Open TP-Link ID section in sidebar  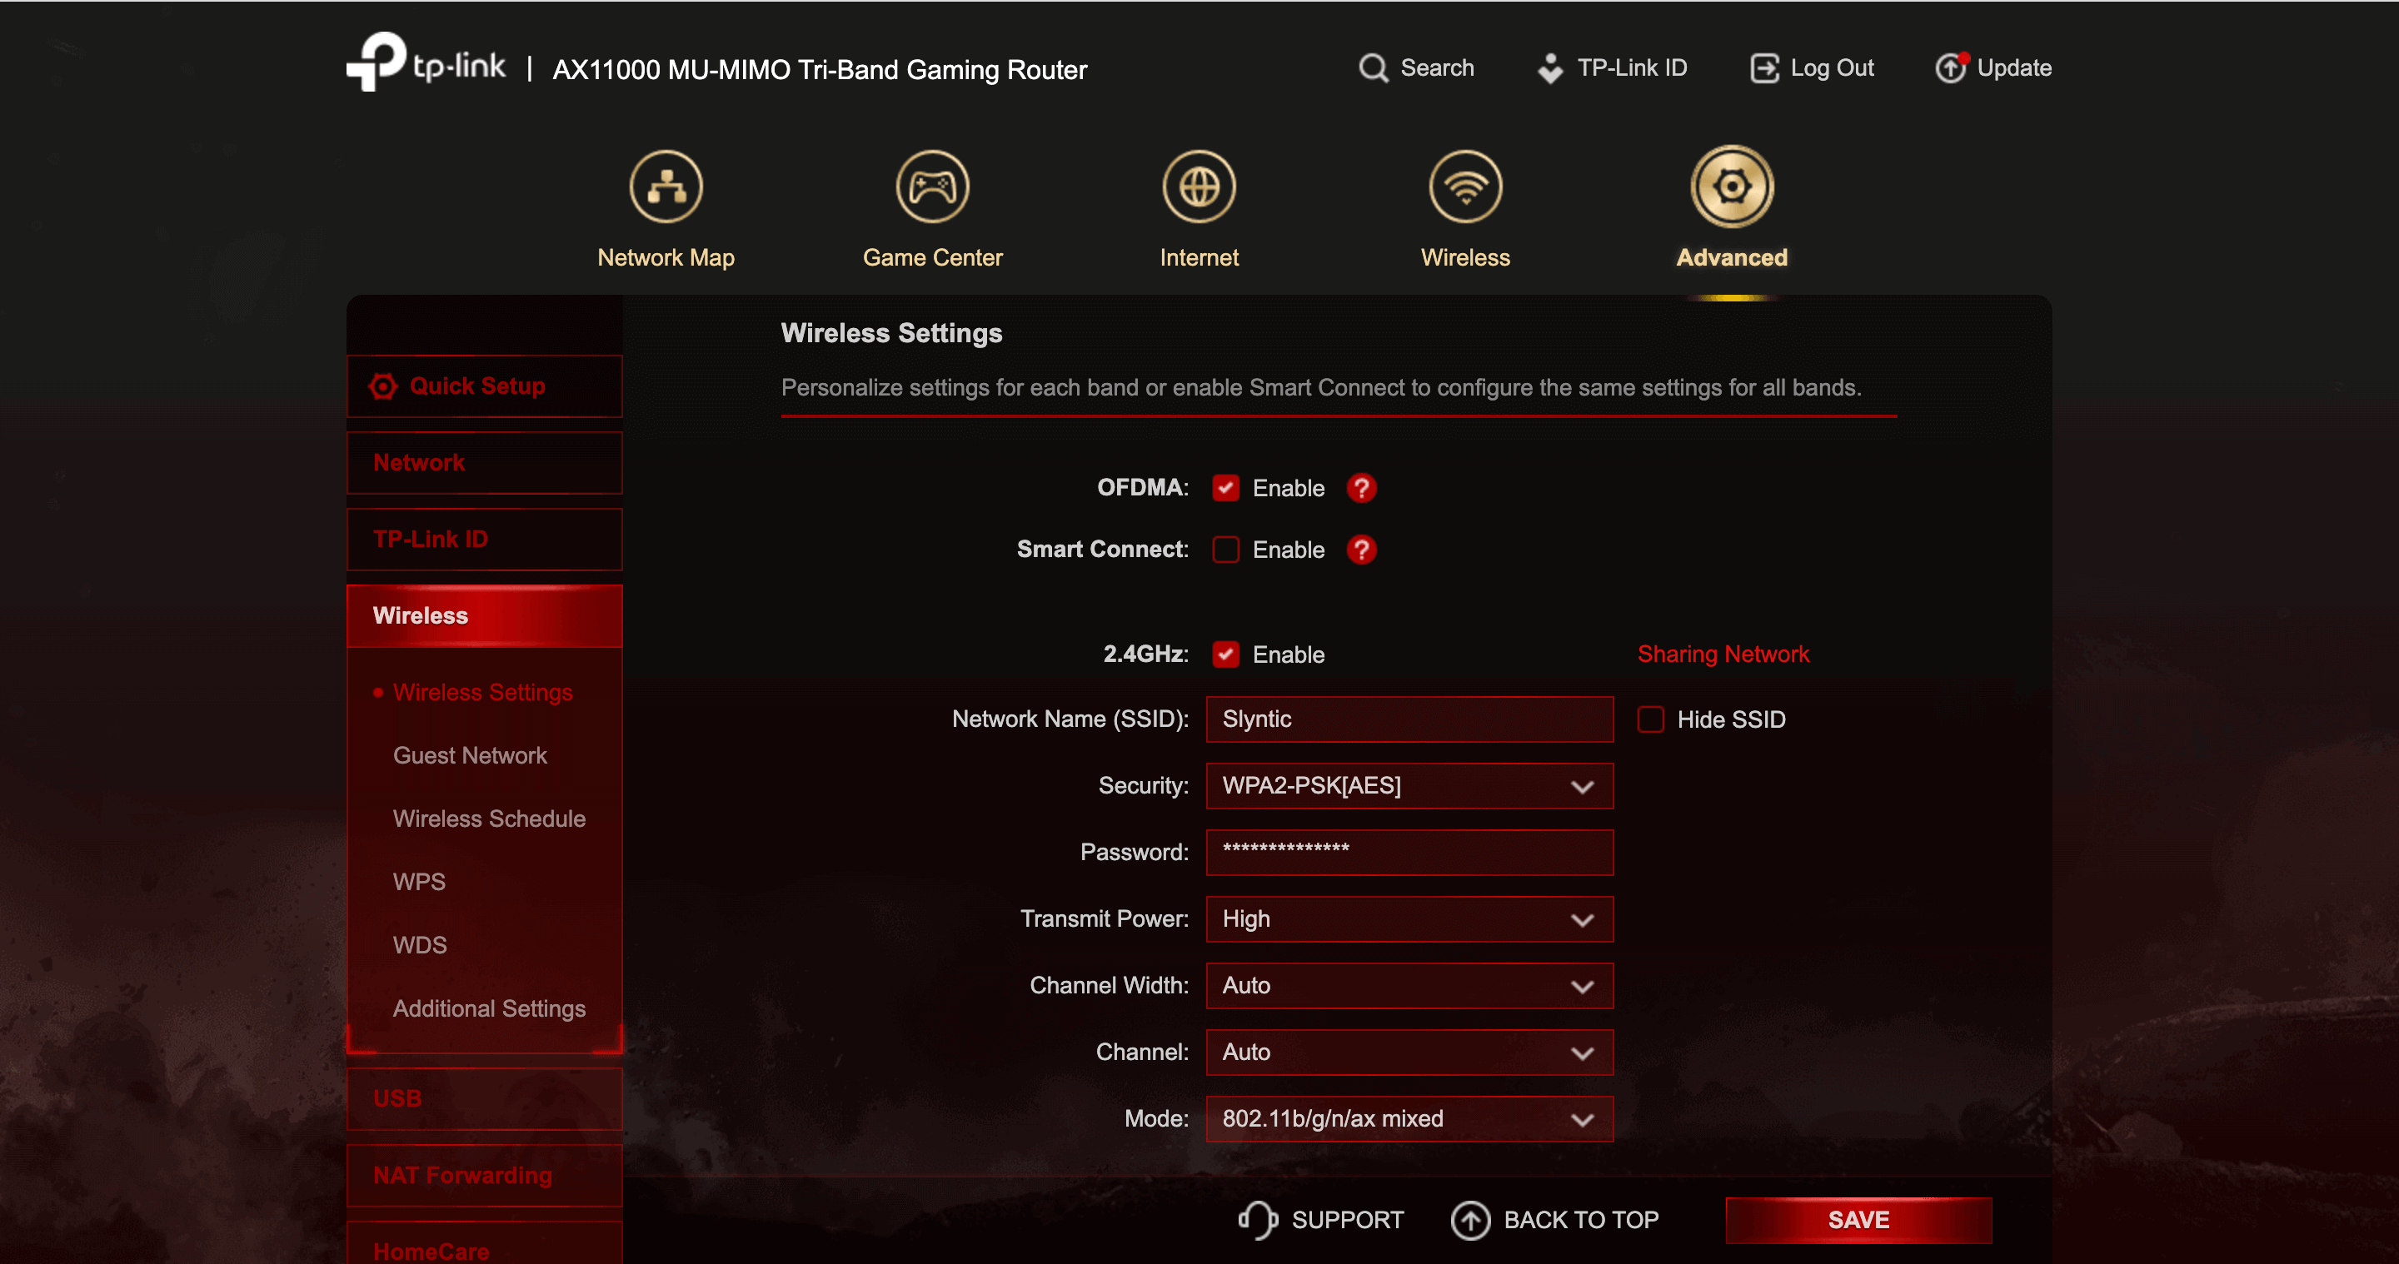pyautogui.click(x=484, y=539)
